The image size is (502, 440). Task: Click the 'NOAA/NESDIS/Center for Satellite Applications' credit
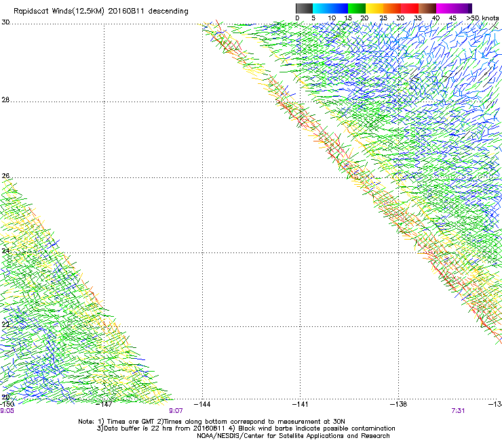pyautogui.click(x=293, y=436)
